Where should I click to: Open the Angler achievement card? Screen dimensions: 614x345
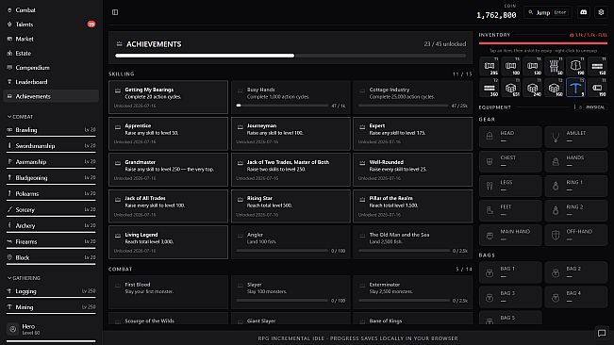coord(290,242)
